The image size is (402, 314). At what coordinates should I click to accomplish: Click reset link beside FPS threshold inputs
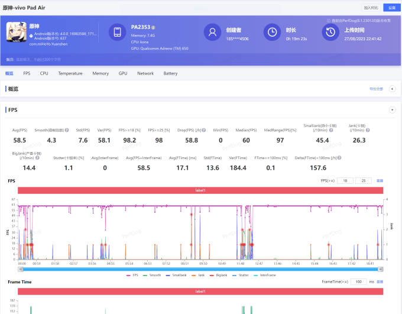click(380, 180)
